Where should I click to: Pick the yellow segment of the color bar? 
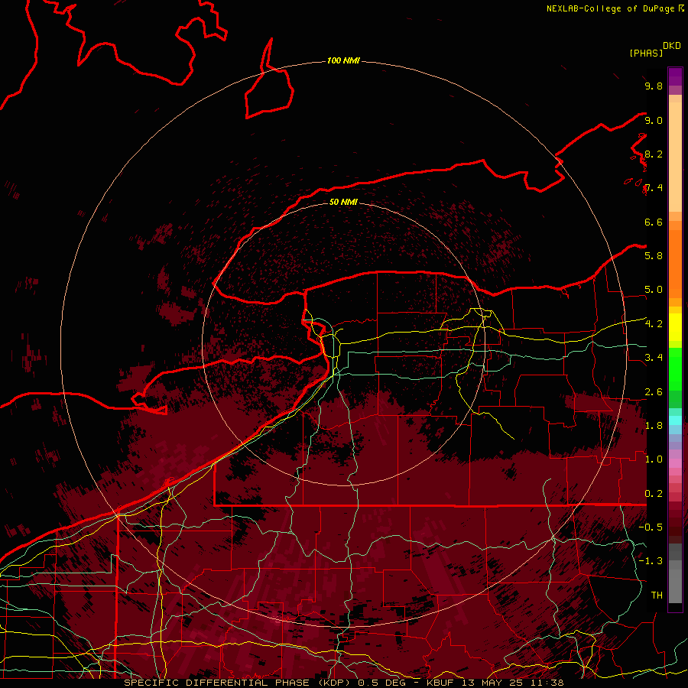coord(675,327)
